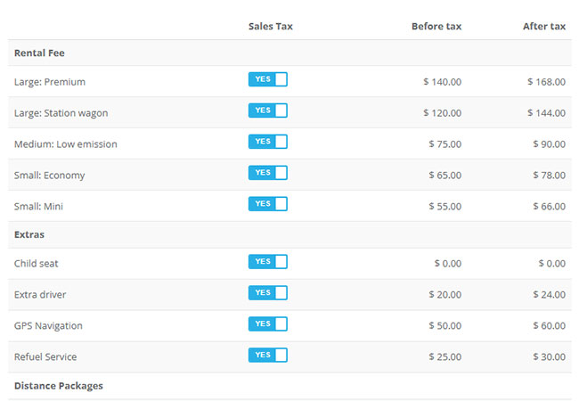Click the After tax column header

click(544, 26)
